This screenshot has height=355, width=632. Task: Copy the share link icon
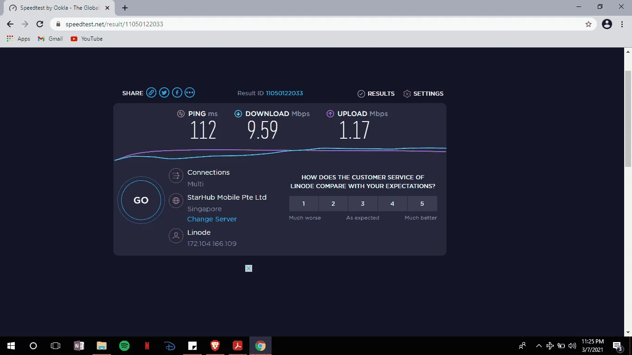151,93
